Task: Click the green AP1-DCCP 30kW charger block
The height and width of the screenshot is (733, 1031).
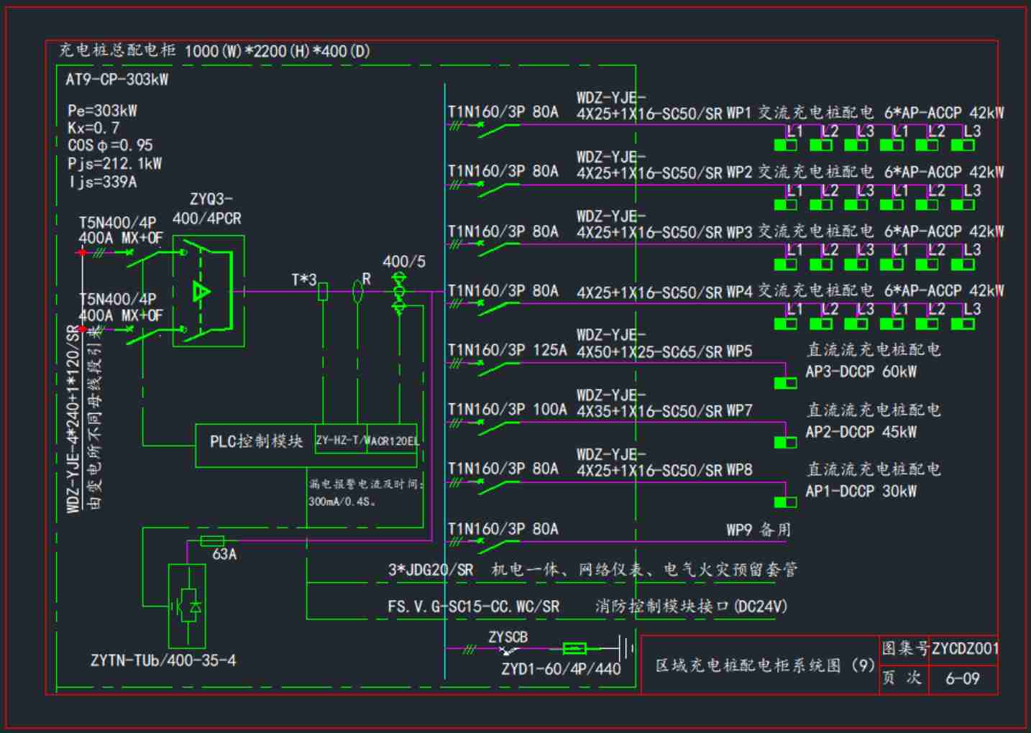Action: coord(785,502)
